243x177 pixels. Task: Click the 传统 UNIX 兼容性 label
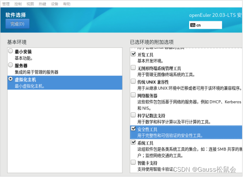point(153,82)
